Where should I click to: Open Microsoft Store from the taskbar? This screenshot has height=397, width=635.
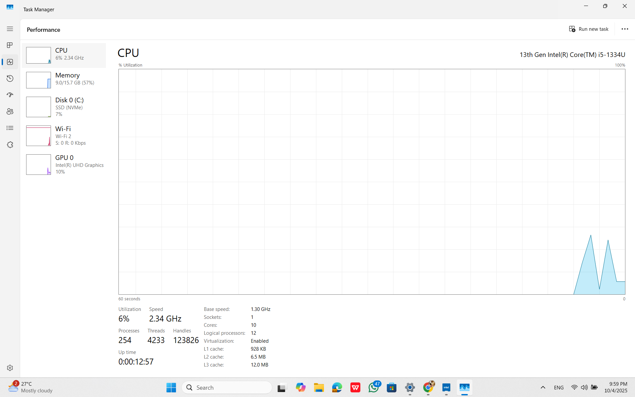click(x=392, y=387)
